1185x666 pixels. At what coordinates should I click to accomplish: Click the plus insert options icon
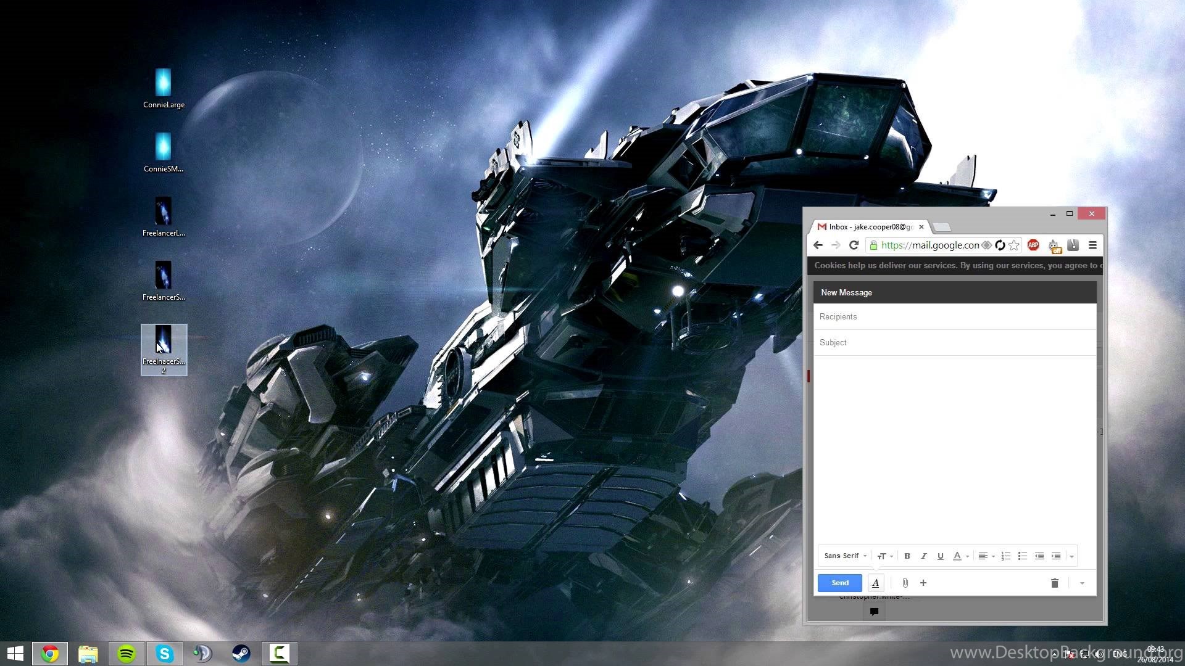(923, 583)
